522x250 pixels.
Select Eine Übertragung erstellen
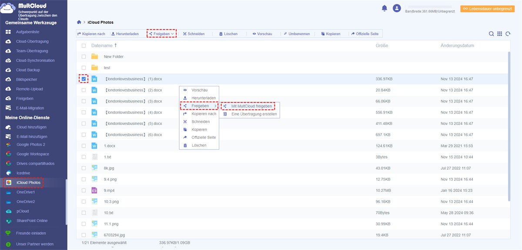(250, 114)
